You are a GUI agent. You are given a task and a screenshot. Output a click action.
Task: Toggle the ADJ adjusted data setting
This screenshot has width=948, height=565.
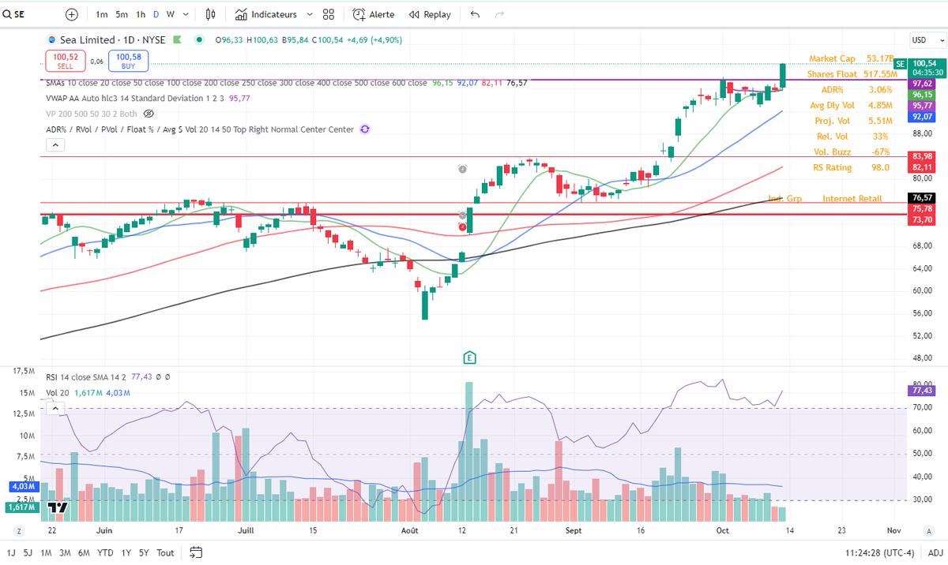934,552
